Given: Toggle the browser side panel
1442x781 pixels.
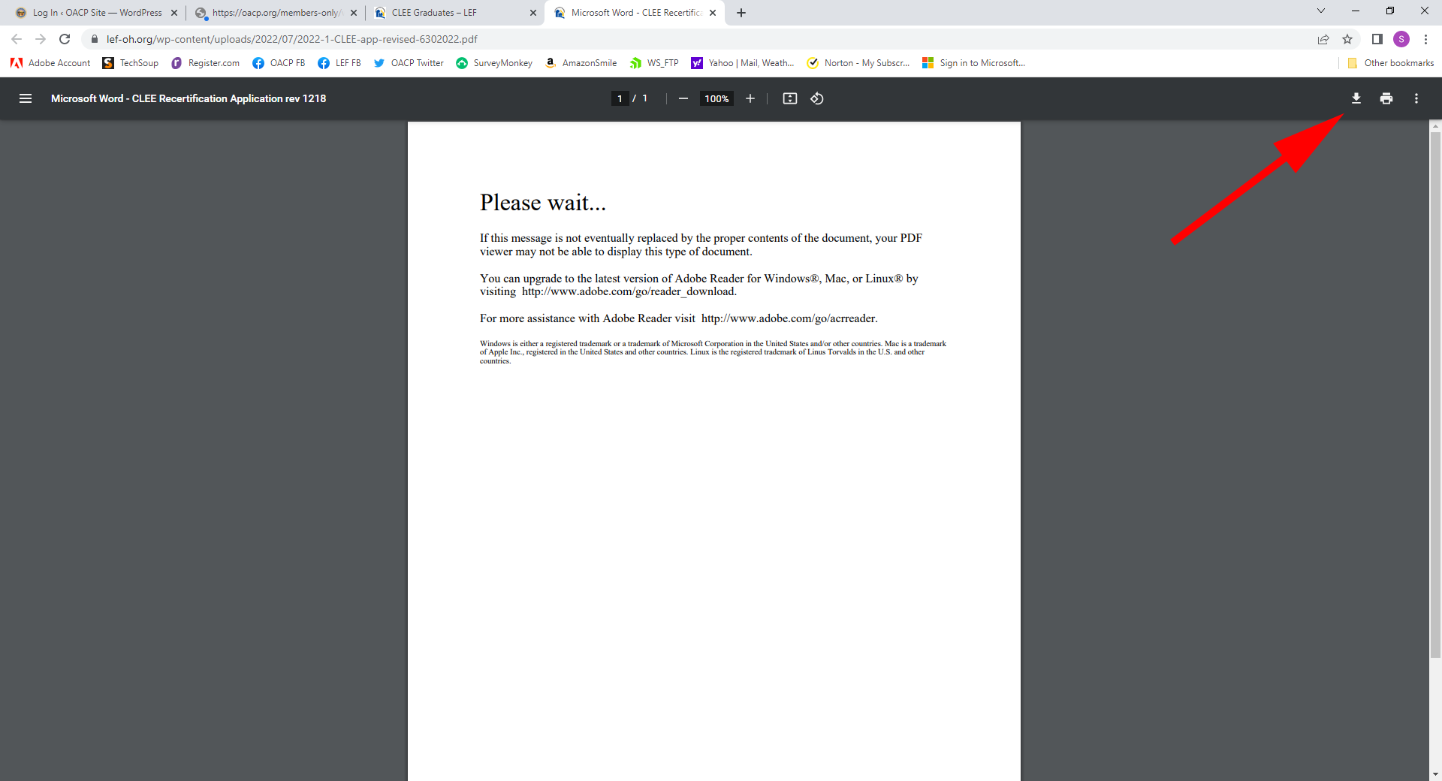Looking at the screenshot, I should [1377, 39].
